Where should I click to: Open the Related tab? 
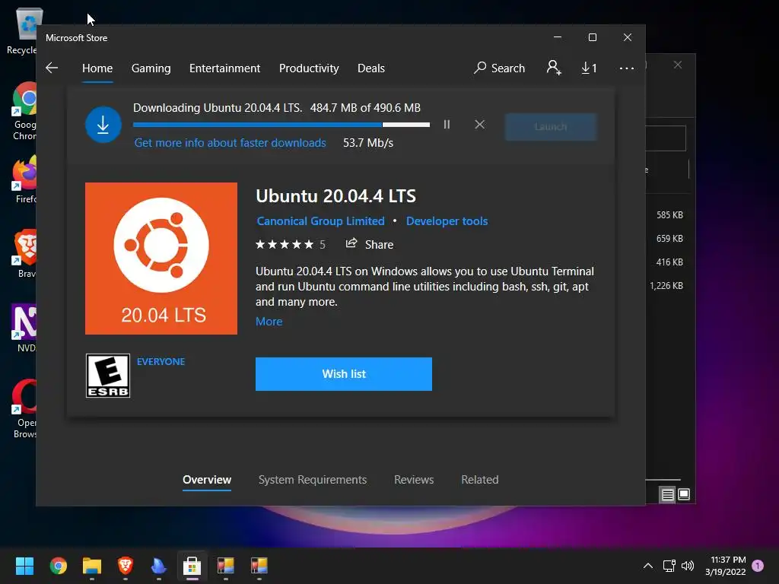pyautogui.click(x=480, y=480)
